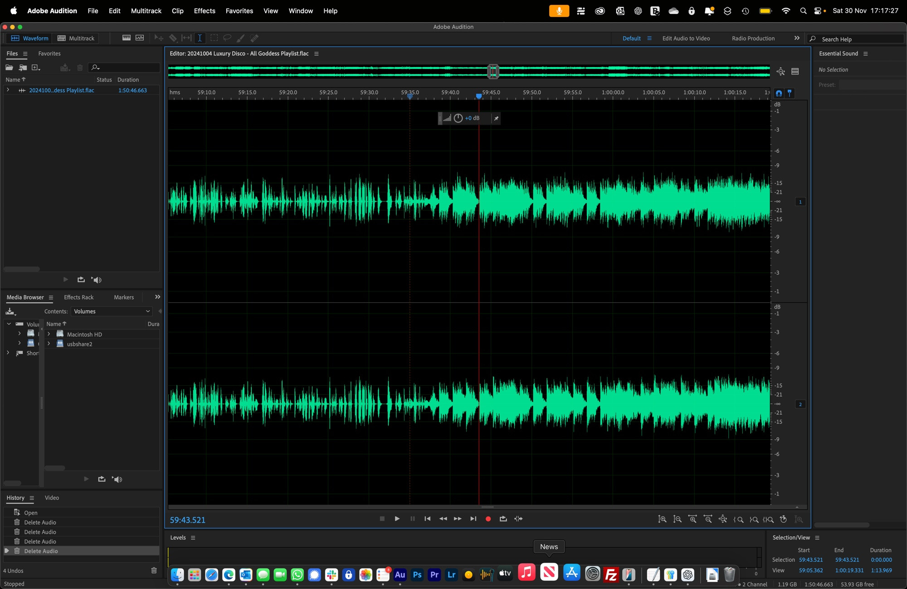The width and height of the screenshot is (907, 589).
Task: Select the Spot Healing Brush tool
Action: (254, 38)
